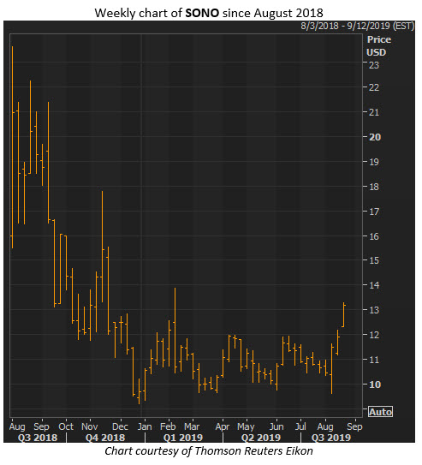Click the 16 price axis value
This screenshot has width=422, height=465.
click(x=374, y=236)
